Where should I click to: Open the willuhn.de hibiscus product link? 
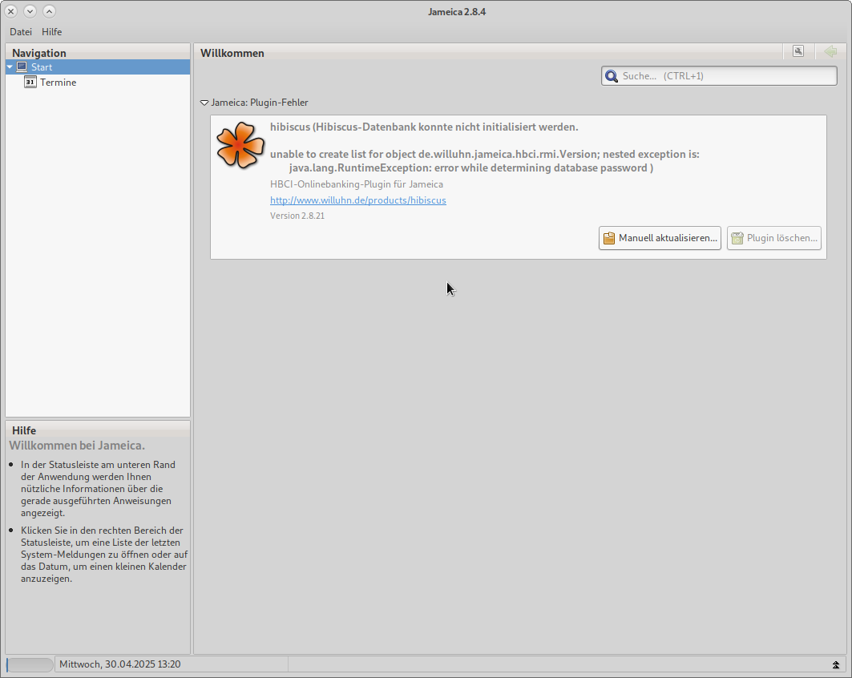(358, 200)
